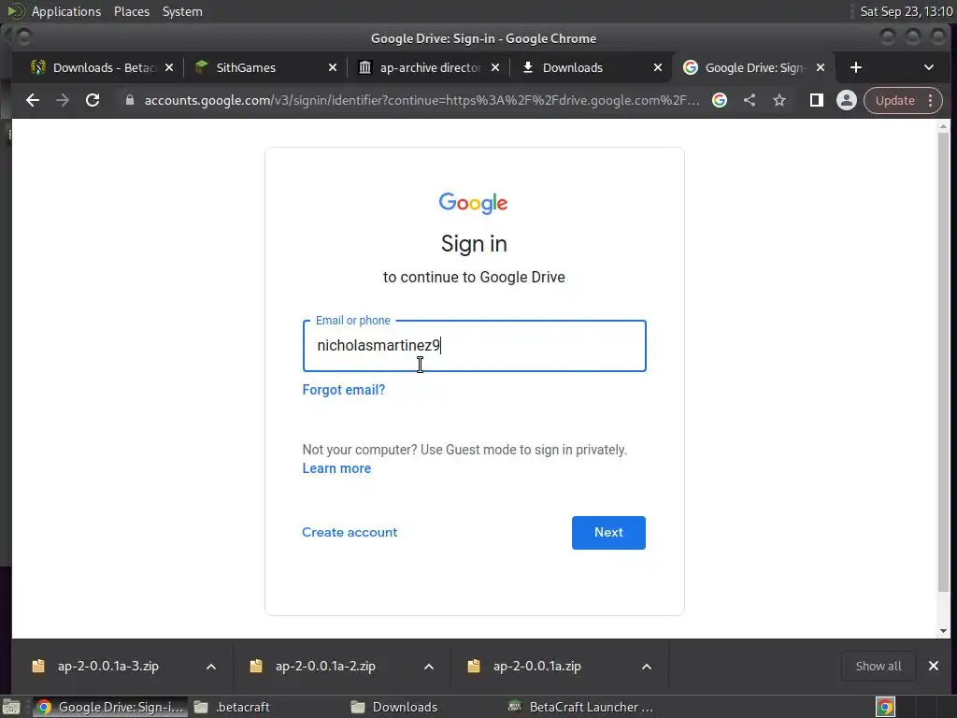Click the Google logo
The height and width of the screenshot is (718, 957).
[x=473, y=203]
